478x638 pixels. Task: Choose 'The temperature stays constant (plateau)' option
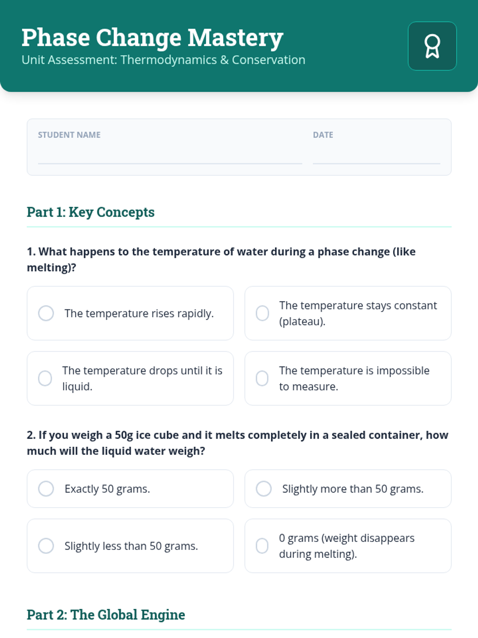tap(262, 313)
